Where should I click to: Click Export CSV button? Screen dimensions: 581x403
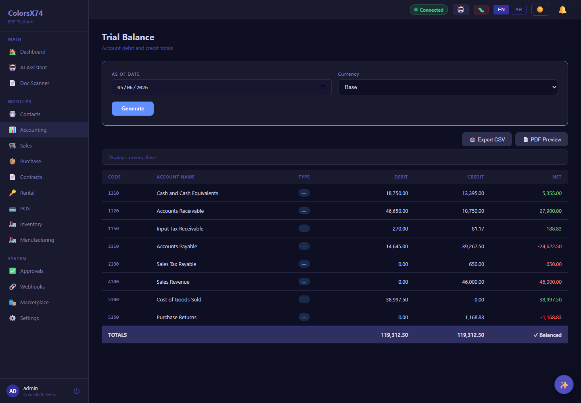487,139
